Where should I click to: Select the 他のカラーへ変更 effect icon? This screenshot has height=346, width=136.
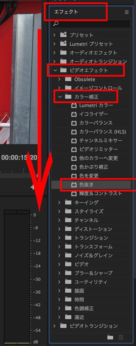click(x=74, y=158)
